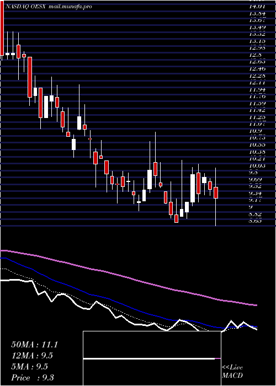
Task: Click the 13.84 price axis label
Action: click(x=258, y=14)
